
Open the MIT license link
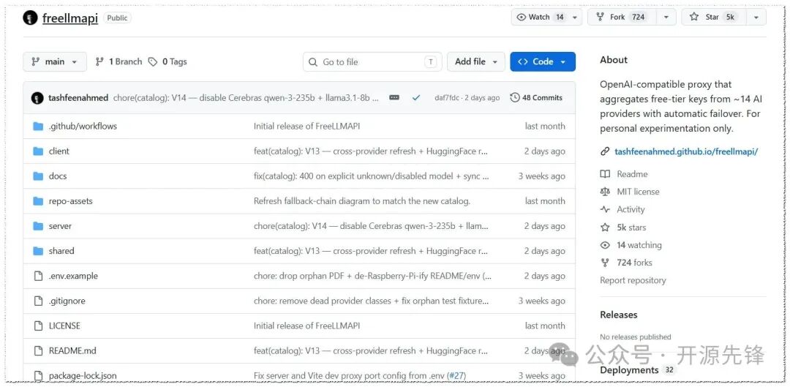coord(638,192)
